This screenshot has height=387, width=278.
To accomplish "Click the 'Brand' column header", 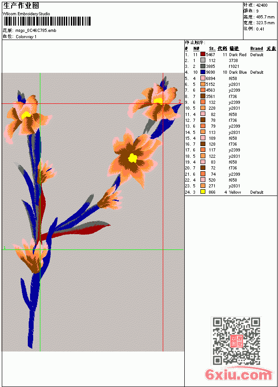I will 256,49.
